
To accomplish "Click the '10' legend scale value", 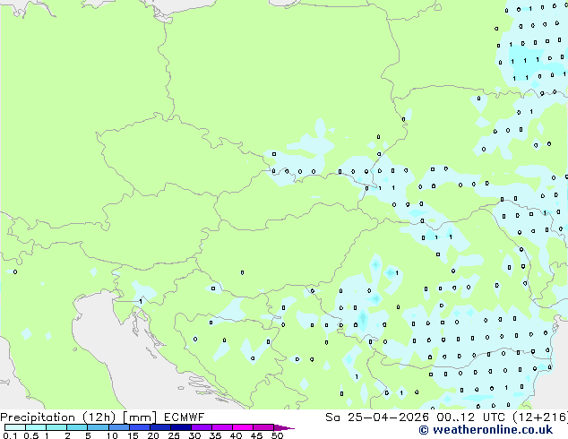I will tap(112, 435).
